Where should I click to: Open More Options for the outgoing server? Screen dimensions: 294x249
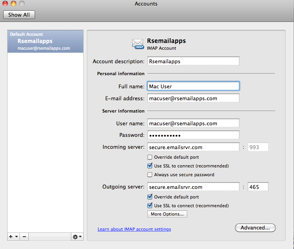[x=167, y=214]
